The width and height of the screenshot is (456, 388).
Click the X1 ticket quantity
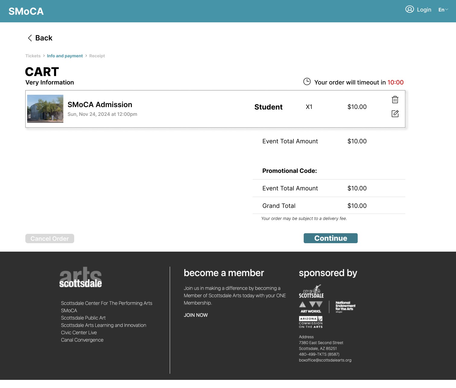coord(309,107)
